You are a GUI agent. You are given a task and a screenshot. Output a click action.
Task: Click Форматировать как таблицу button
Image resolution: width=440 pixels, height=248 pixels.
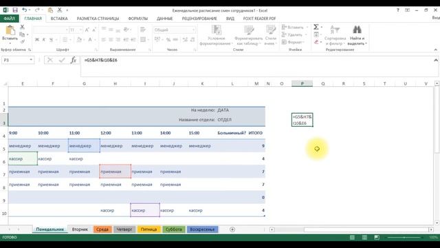(x=248, y=35)
